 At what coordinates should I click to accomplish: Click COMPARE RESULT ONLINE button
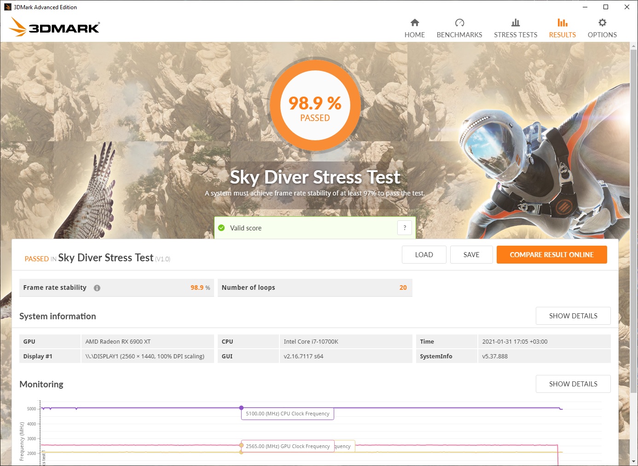point(552,255)
